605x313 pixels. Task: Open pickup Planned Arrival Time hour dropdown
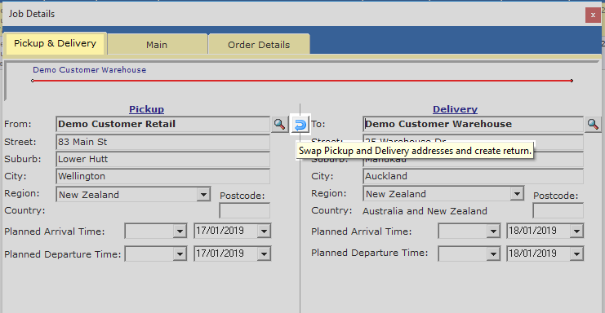[x=180, y=231]
